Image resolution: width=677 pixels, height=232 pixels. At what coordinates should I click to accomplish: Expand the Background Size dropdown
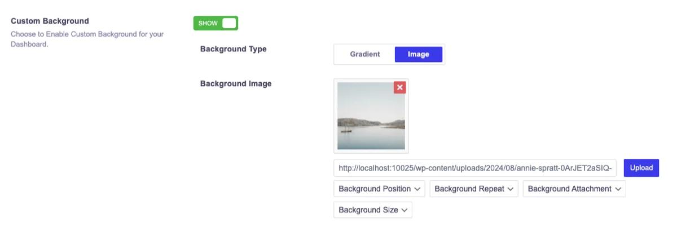click(x=373, y=210)
